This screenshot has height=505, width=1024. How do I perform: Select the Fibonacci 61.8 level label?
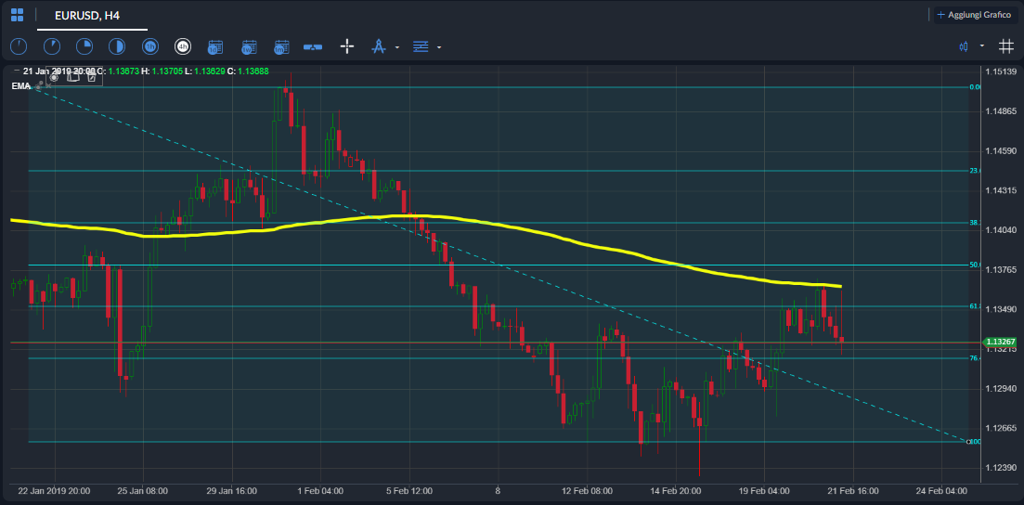975,305
